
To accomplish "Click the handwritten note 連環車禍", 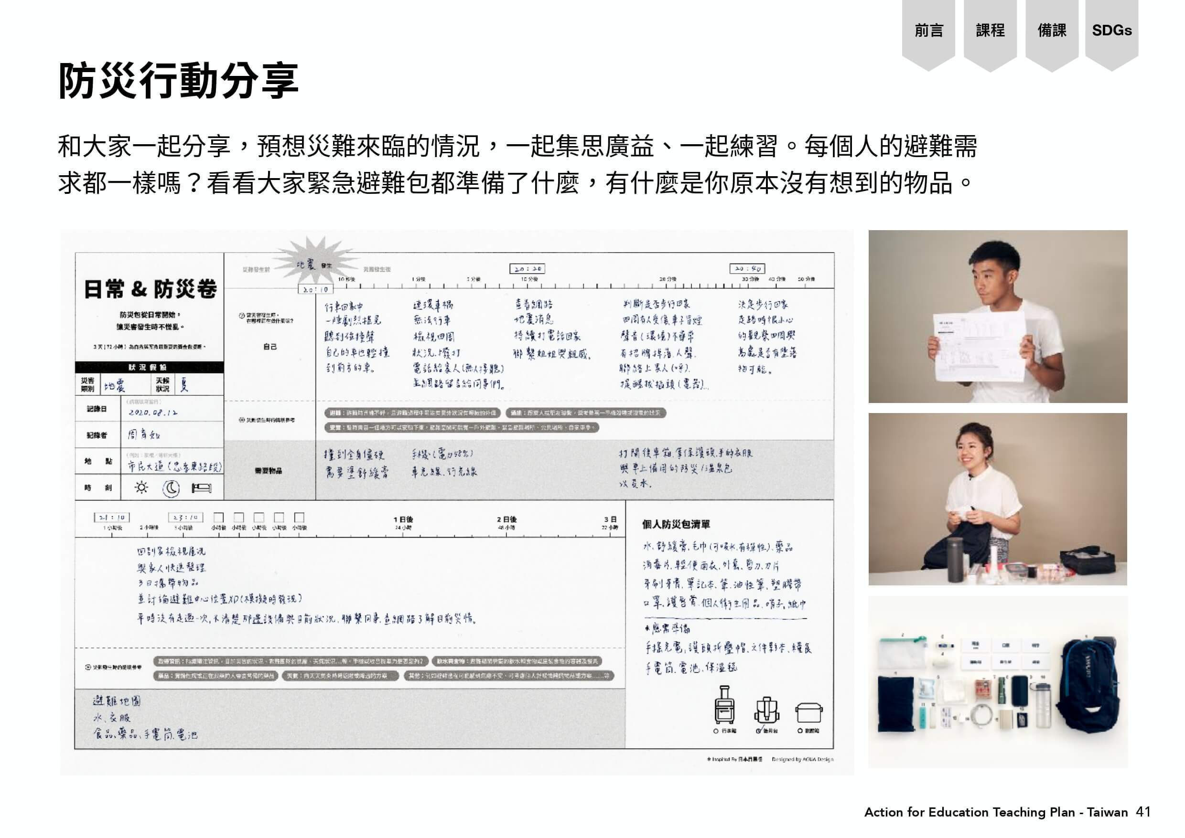I will tap(433, 305).
